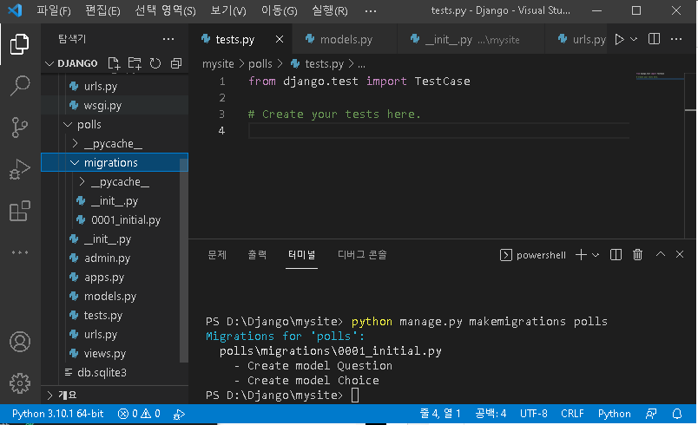Collapse the DJANGO root folder section
This screenshot has width=698, height=425.
click(49, 63)
